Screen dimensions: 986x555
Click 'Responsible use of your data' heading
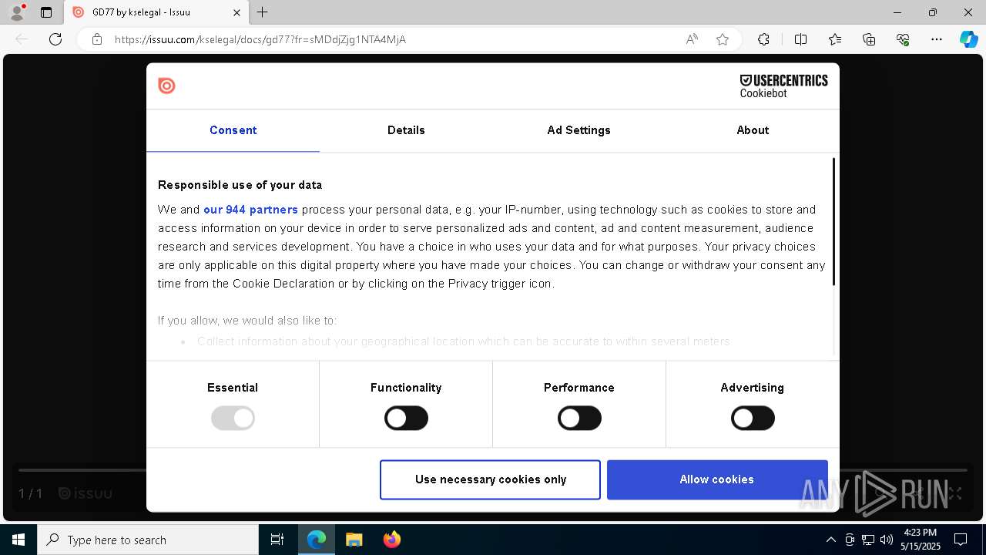[x=240, y=185]
